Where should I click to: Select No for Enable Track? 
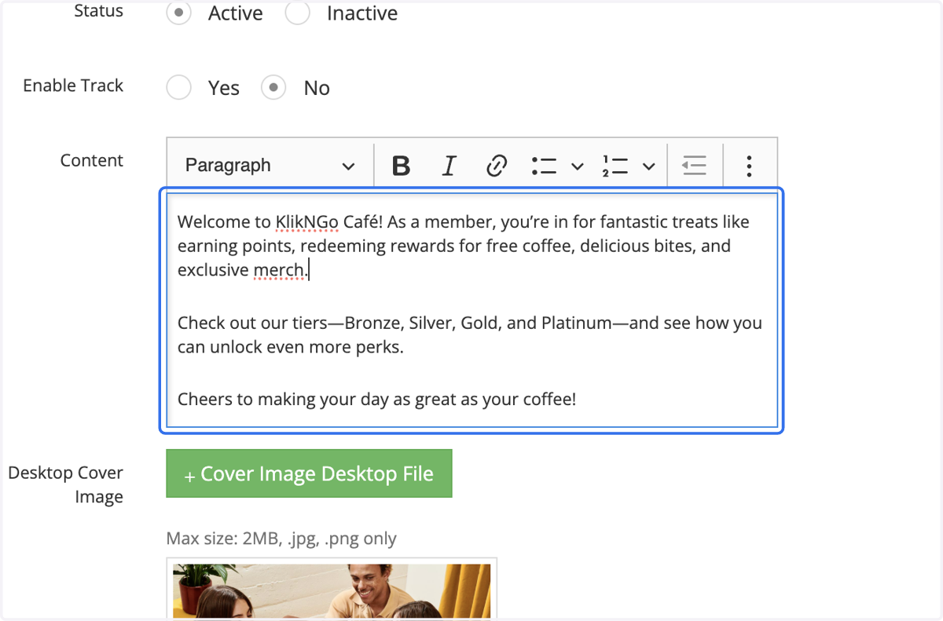(x=273, y=88)
